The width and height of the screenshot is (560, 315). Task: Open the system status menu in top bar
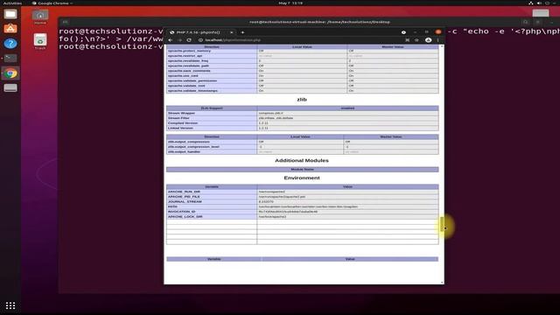pyautogui.click(x=542, y=3)
